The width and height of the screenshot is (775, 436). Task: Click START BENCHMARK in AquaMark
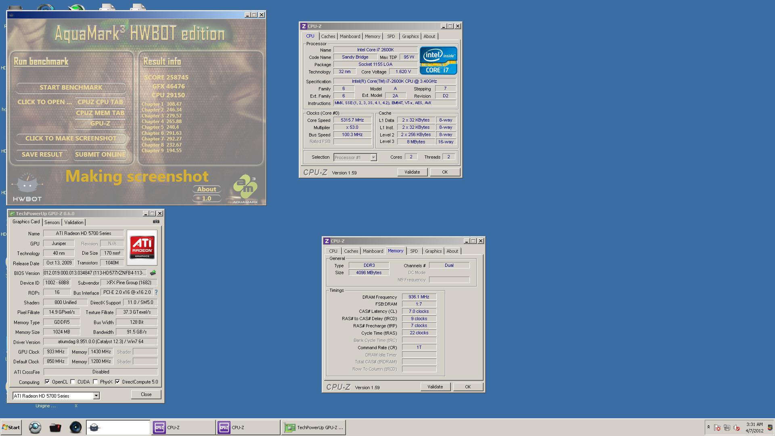point(71,88)
